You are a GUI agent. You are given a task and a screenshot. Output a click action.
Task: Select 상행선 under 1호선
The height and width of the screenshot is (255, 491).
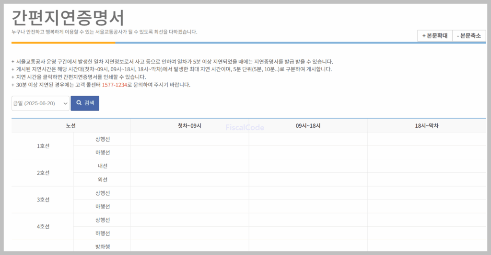click(102, 139)
